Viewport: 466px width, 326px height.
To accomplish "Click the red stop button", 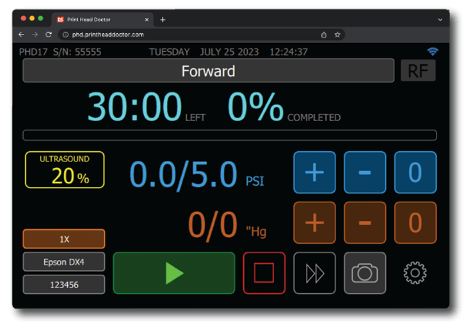I will [264, 273].
